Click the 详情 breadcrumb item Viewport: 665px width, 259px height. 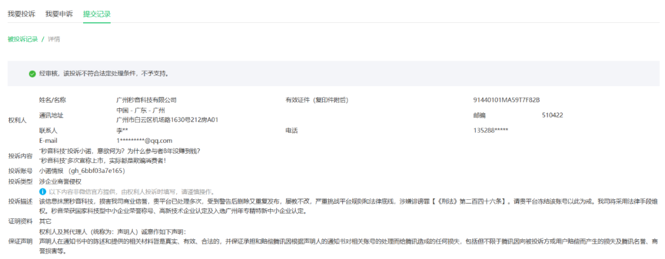point(54,39)
